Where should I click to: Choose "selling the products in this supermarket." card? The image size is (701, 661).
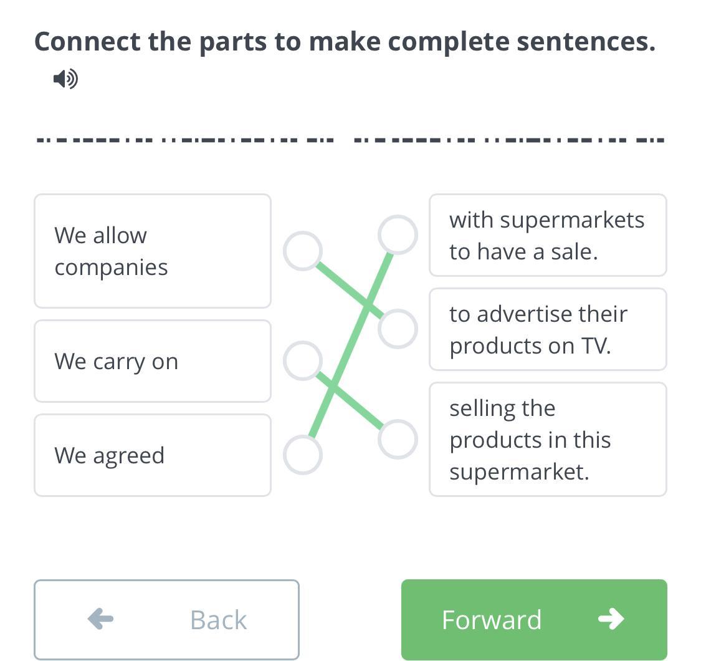coord(548,440)
